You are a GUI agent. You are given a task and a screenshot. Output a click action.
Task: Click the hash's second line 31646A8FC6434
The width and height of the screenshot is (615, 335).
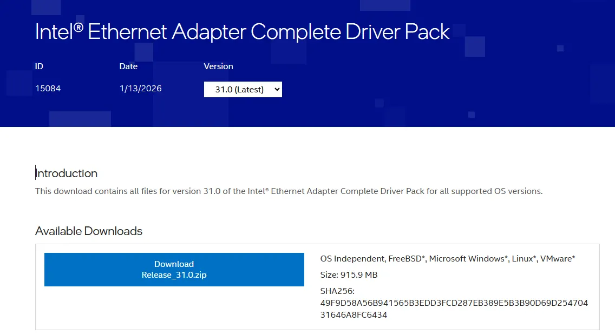[354, 315]
